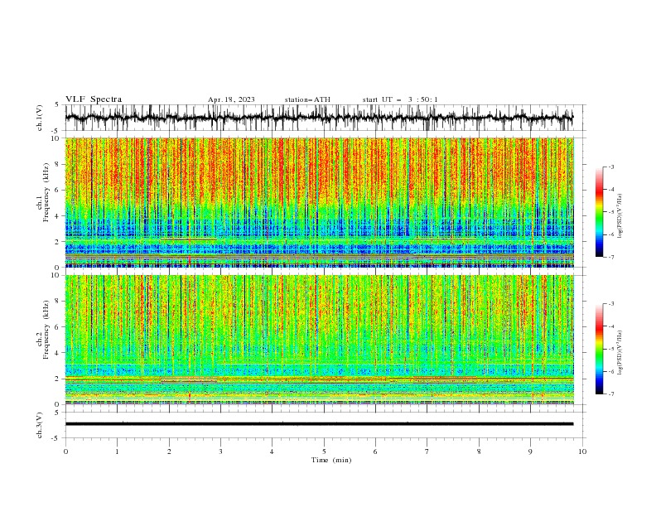Click the '-3' value on upper colorbar
Screen dimensions: 656x507
pos(611,167)
